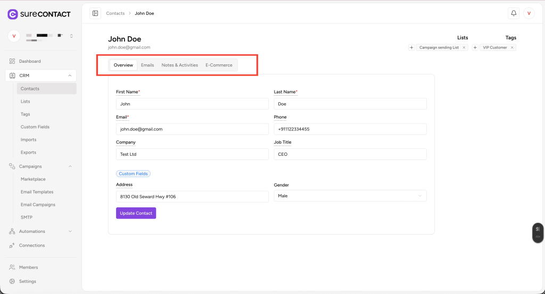Click the Job Title input field
The width and height of the screenshot is (545, 294).
[x=350, y=154]
